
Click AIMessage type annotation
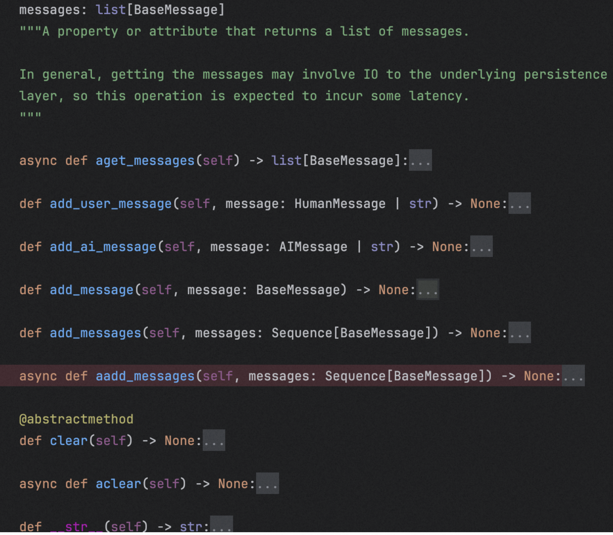[x=313, y=247]
